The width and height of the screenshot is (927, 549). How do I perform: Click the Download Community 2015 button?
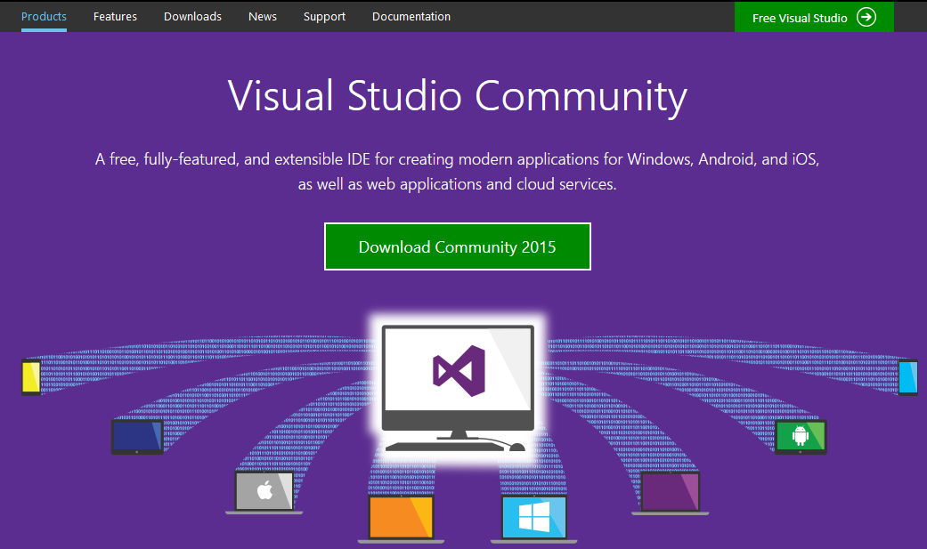coord(458,246)
